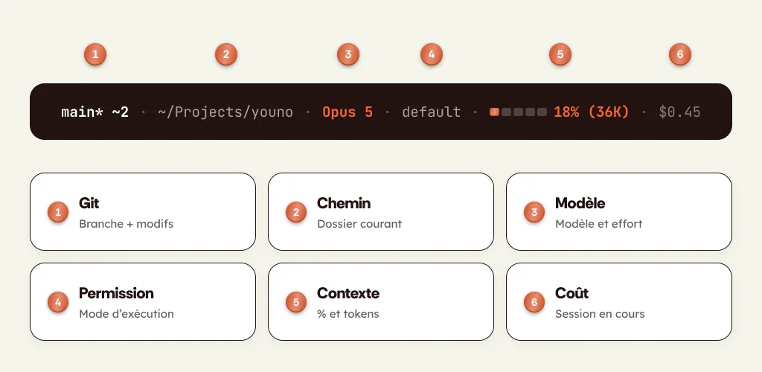Click the number 4 badge in the Permission card

(58, 302)
